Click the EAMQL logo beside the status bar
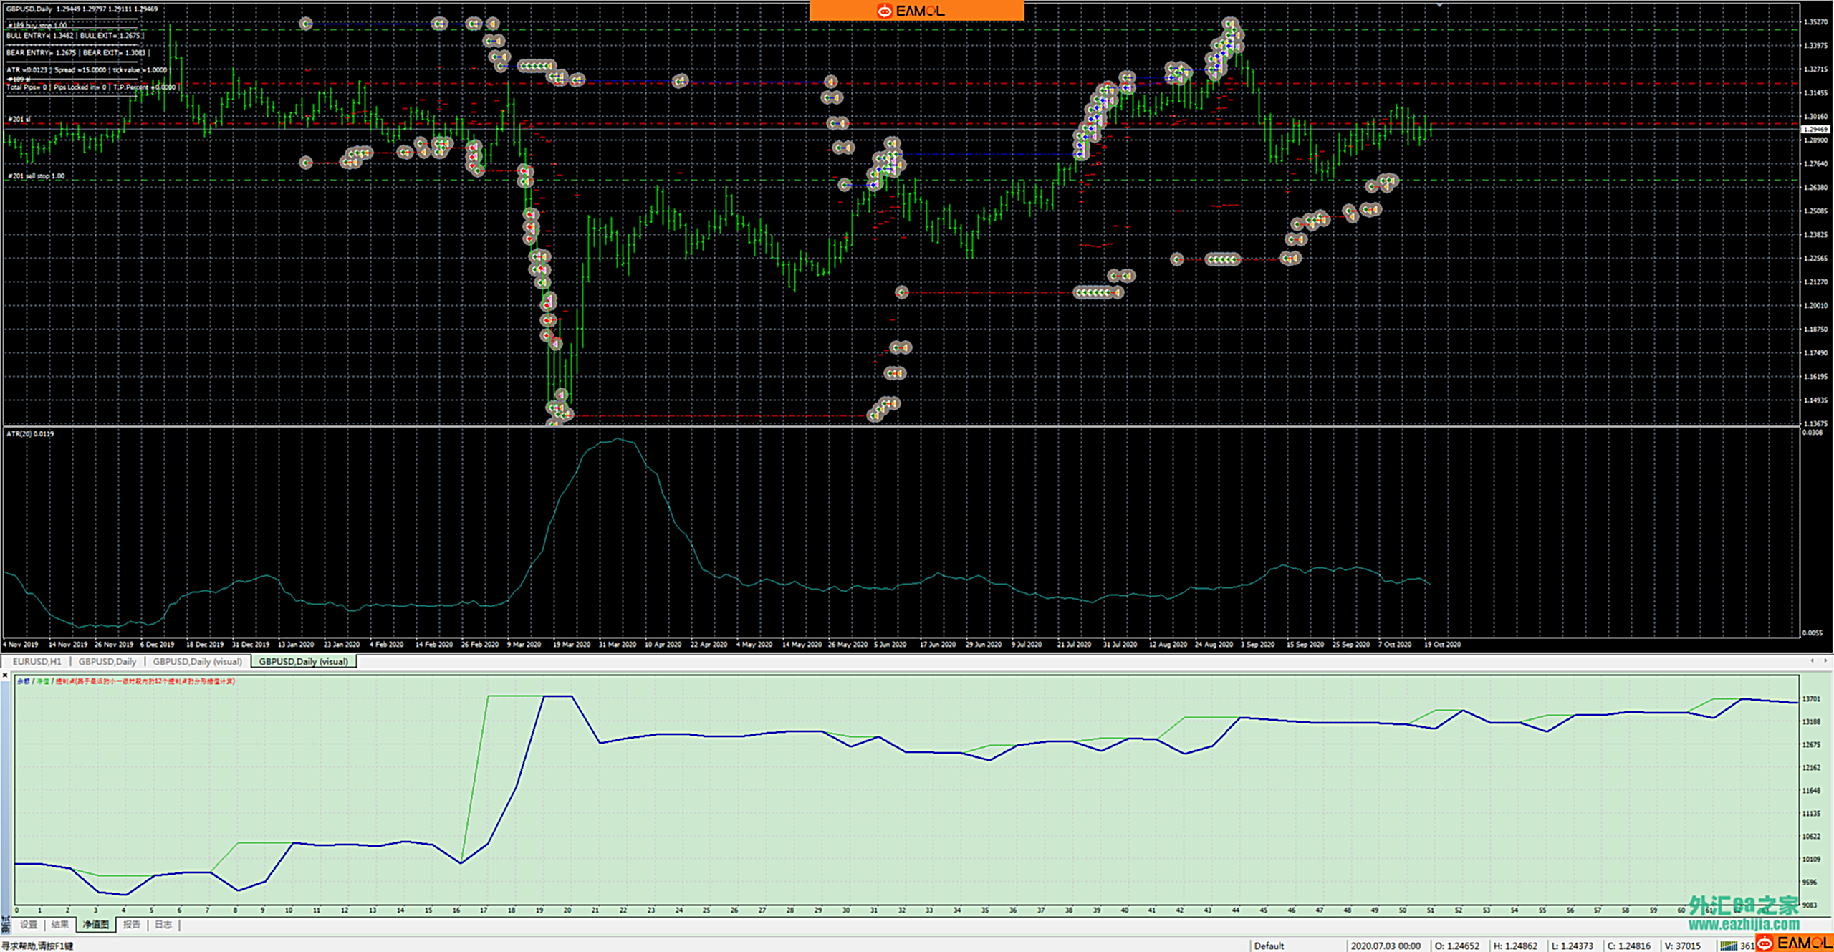The width and height of the screenshot is (1834, 952). tap(1795, 943)
